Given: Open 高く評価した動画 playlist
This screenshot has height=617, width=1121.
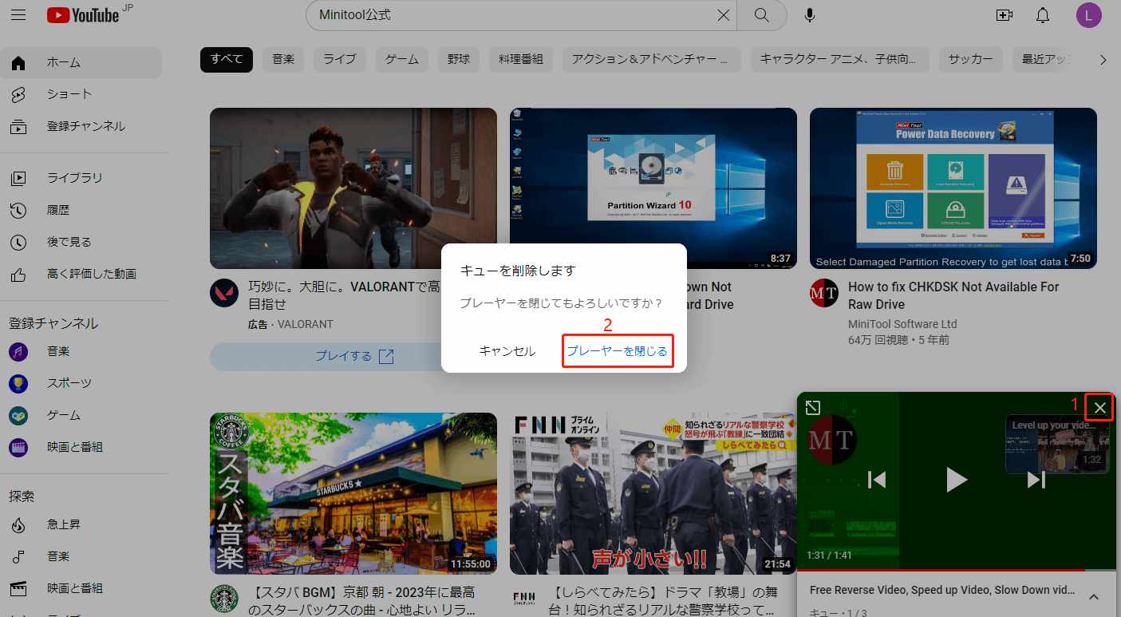Looking at the screenshot, I should click(x=81, y=274).
